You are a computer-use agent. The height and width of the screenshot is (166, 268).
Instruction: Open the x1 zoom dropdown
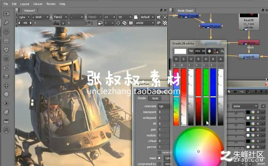pos(110,17)
